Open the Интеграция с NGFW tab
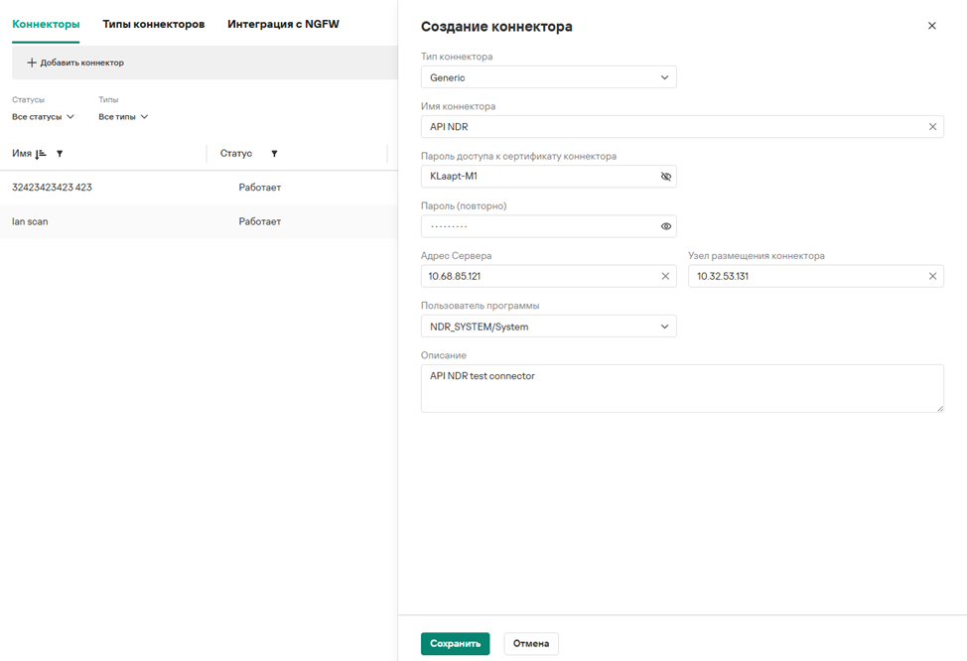Screen dimensions: 967x661 pos(283,24)
